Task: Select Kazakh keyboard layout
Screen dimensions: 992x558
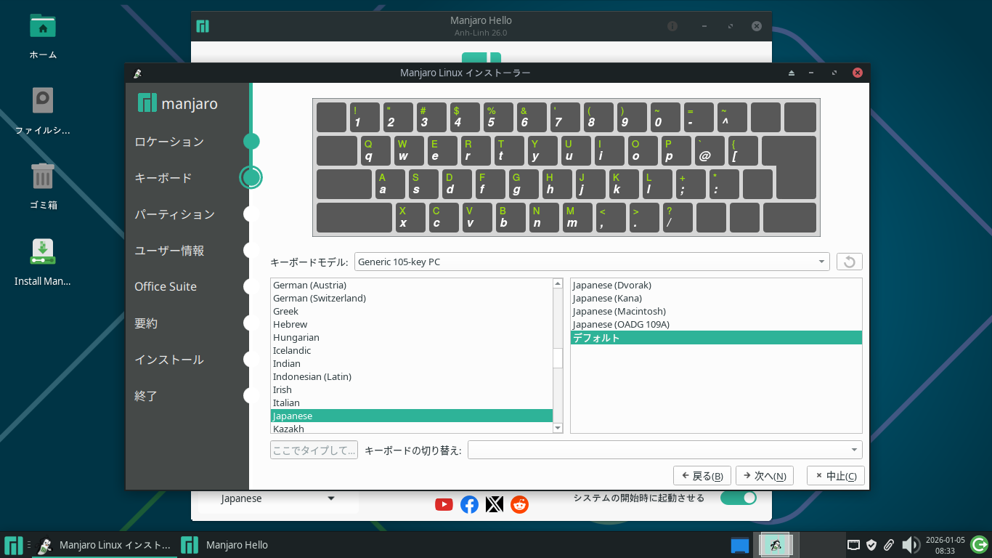Action: (411, 429)
